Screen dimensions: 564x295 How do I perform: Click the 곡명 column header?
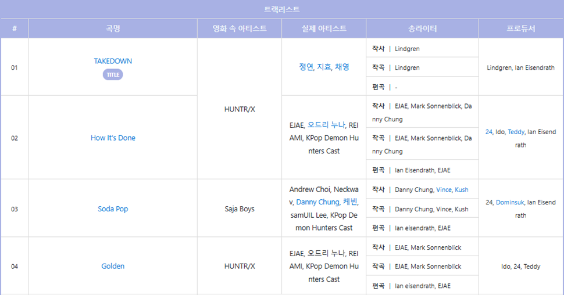tap(113, 28)
